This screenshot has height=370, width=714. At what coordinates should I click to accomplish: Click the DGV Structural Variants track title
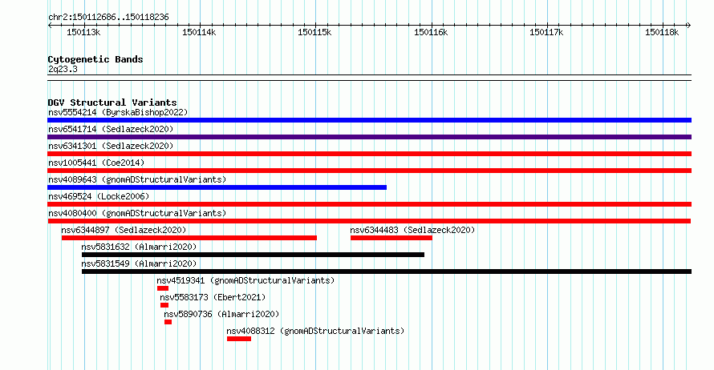pyautogui.click(x=112, y=103)
